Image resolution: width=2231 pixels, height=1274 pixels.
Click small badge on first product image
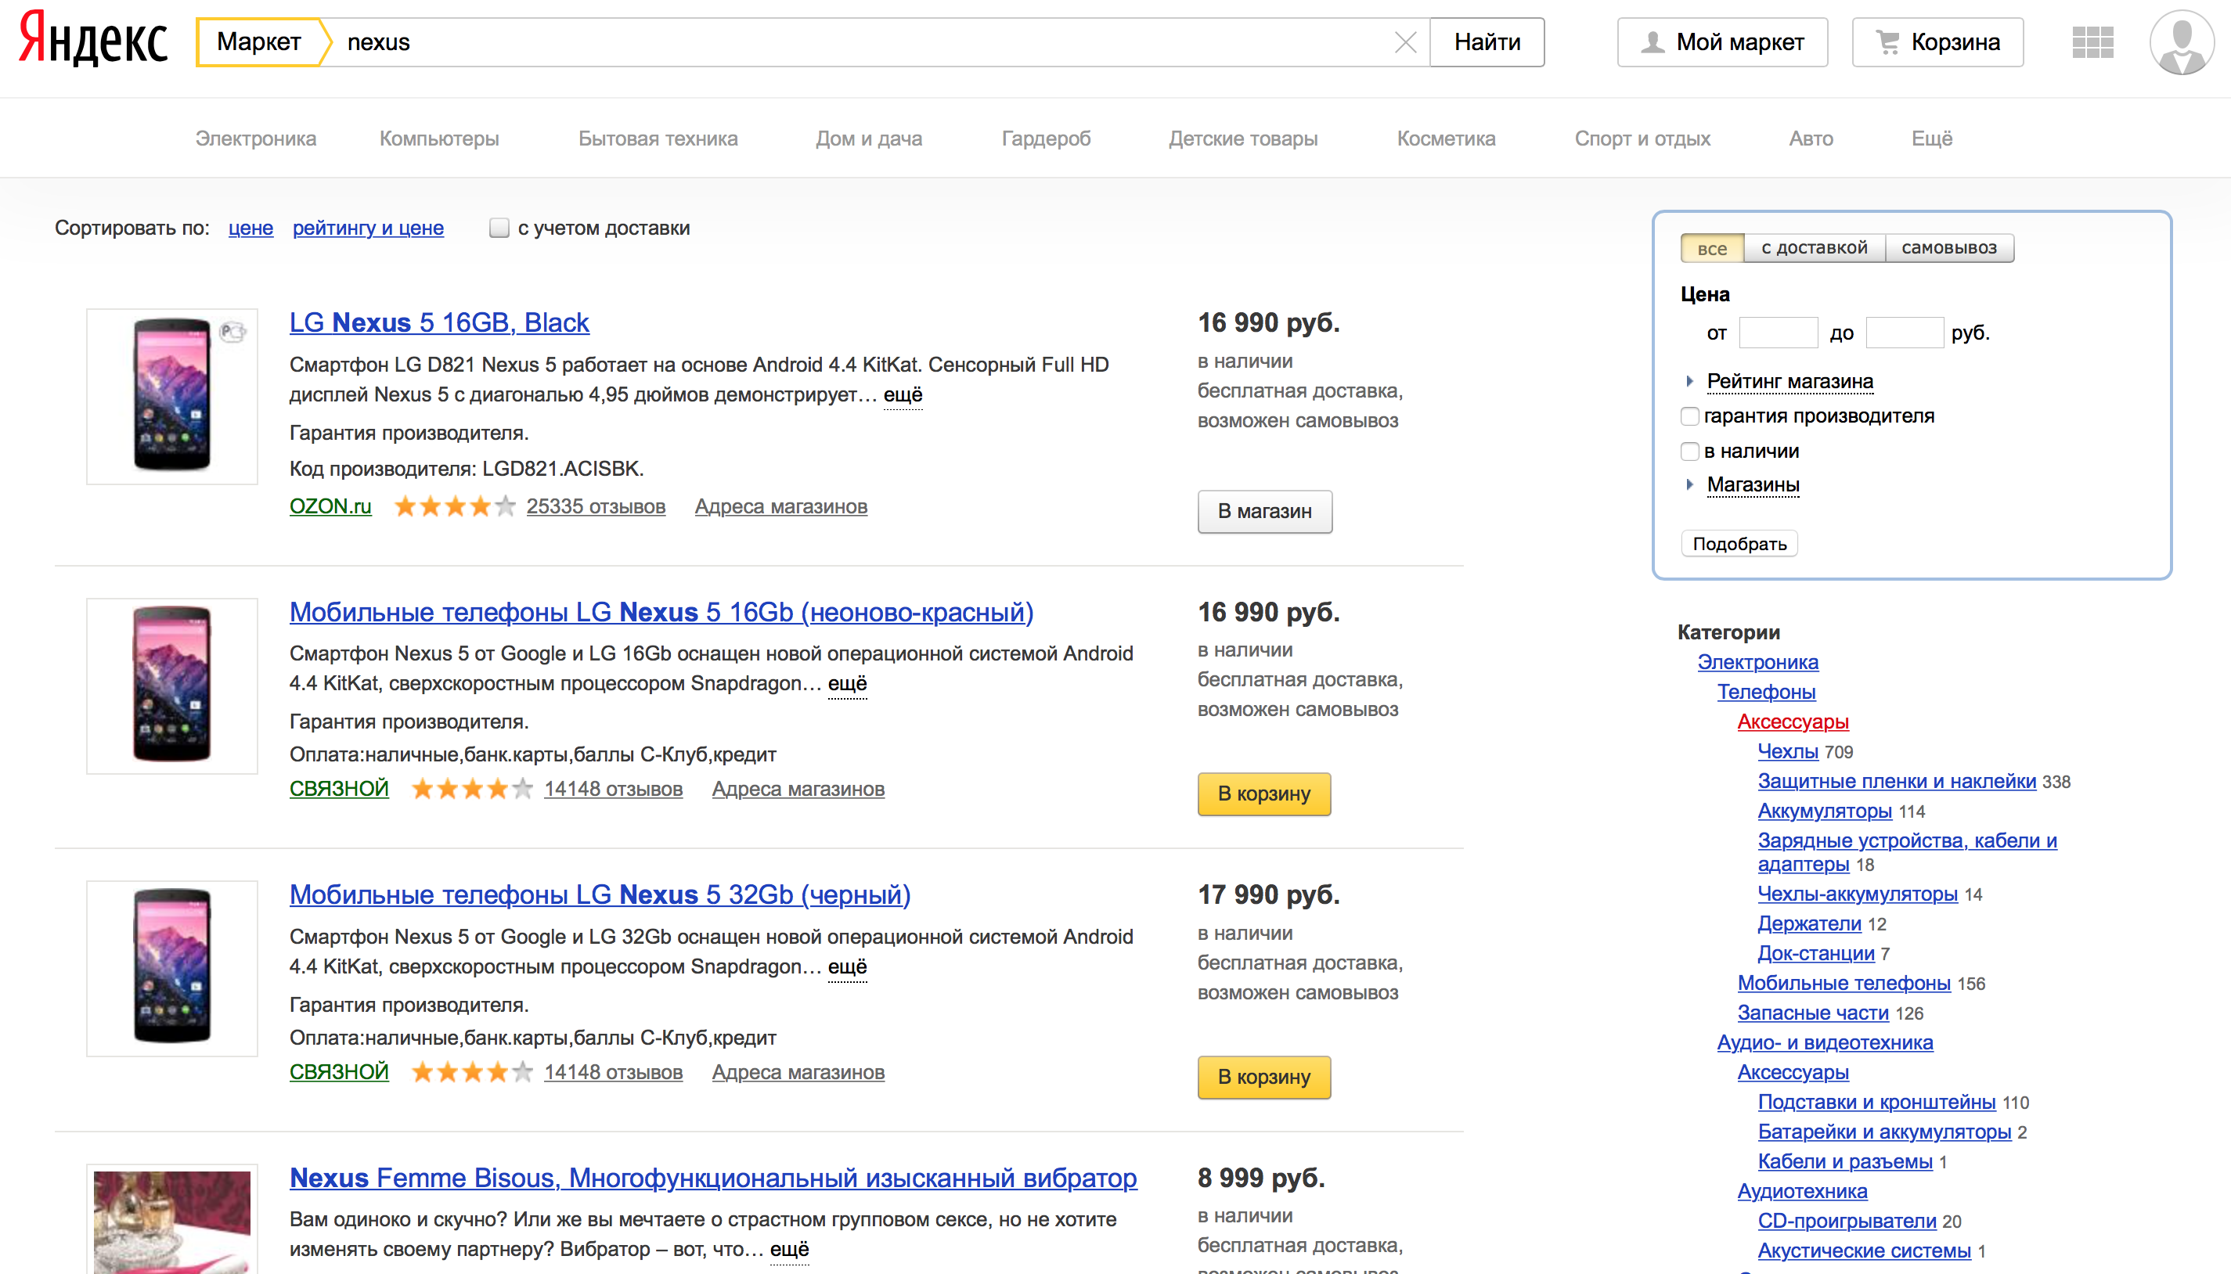(232, 332)
